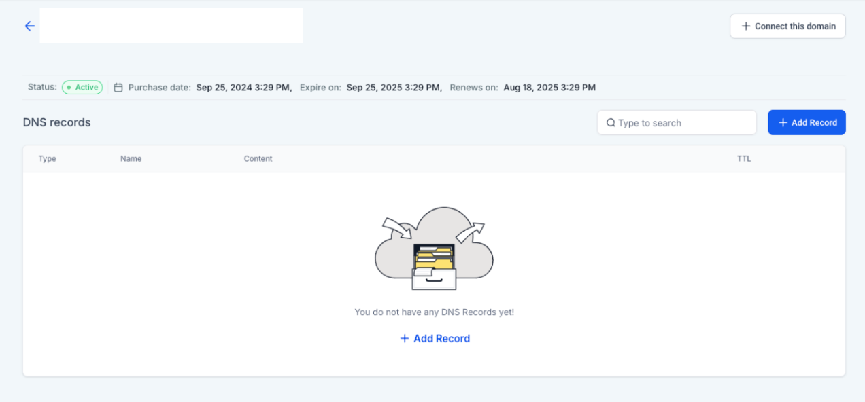Click the plus icon beside the centered Add Record link
Image resolution: width=865 pixels, height=402 pixels.
tap(405, 338)
